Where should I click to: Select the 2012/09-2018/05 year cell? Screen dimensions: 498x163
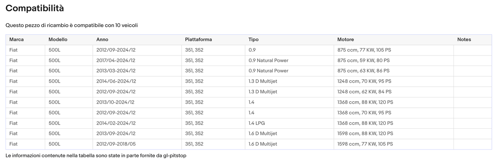pyautogui.click(x=116, y=144)
